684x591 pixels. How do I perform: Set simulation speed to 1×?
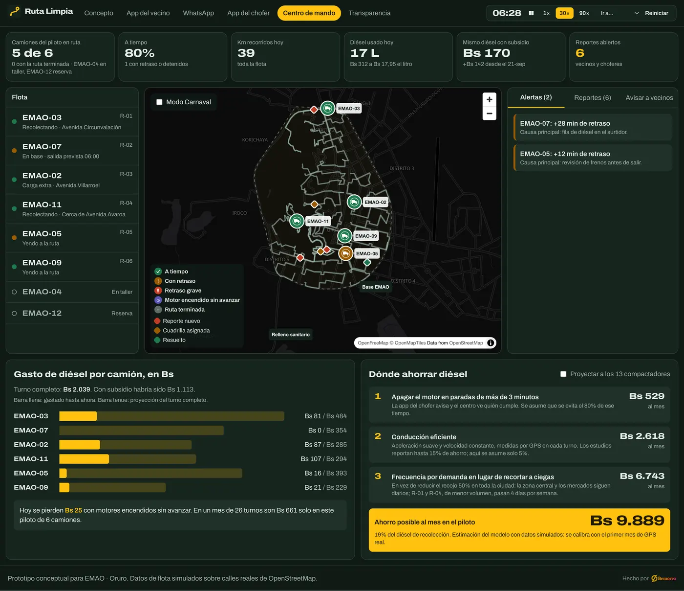546,13
